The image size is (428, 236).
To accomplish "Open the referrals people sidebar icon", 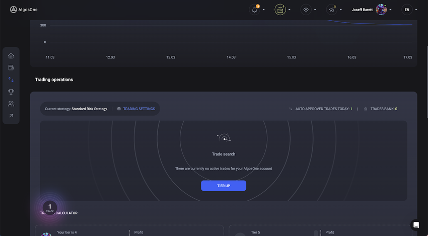I will point(11,104).
